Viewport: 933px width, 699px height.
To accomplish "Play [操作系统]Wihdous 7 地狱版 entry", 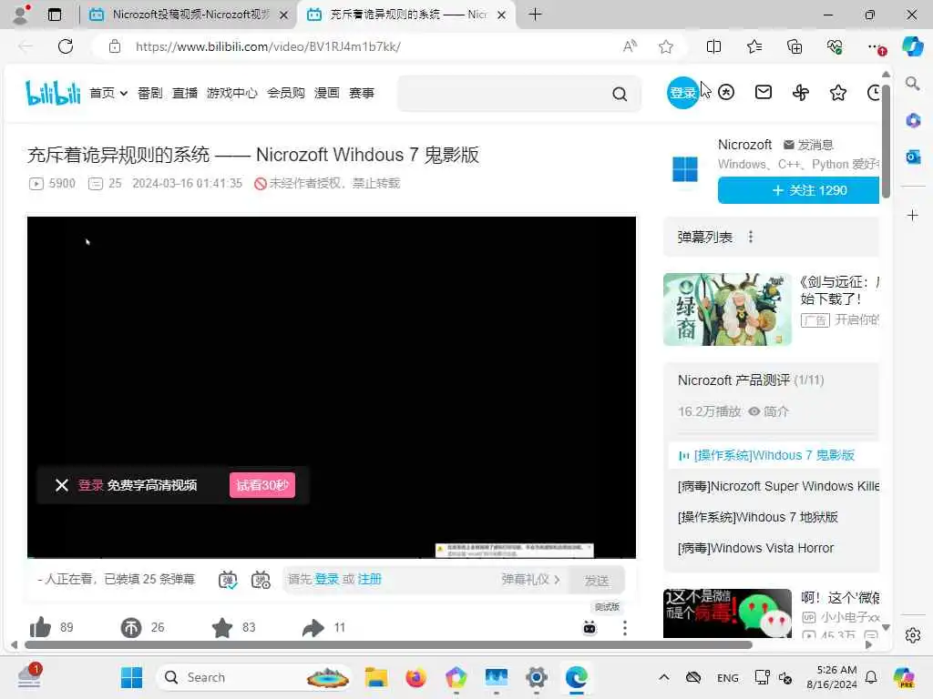I will (x=757, y=517).
